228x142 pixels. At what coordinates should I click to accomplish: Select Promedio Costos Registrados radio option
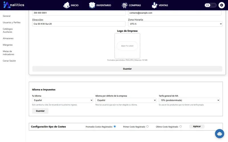[115, 126]
